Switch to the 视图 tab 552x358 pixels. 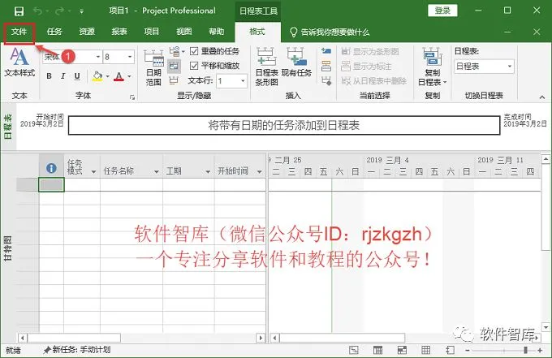pyautogui.click(x=183, y=32)
